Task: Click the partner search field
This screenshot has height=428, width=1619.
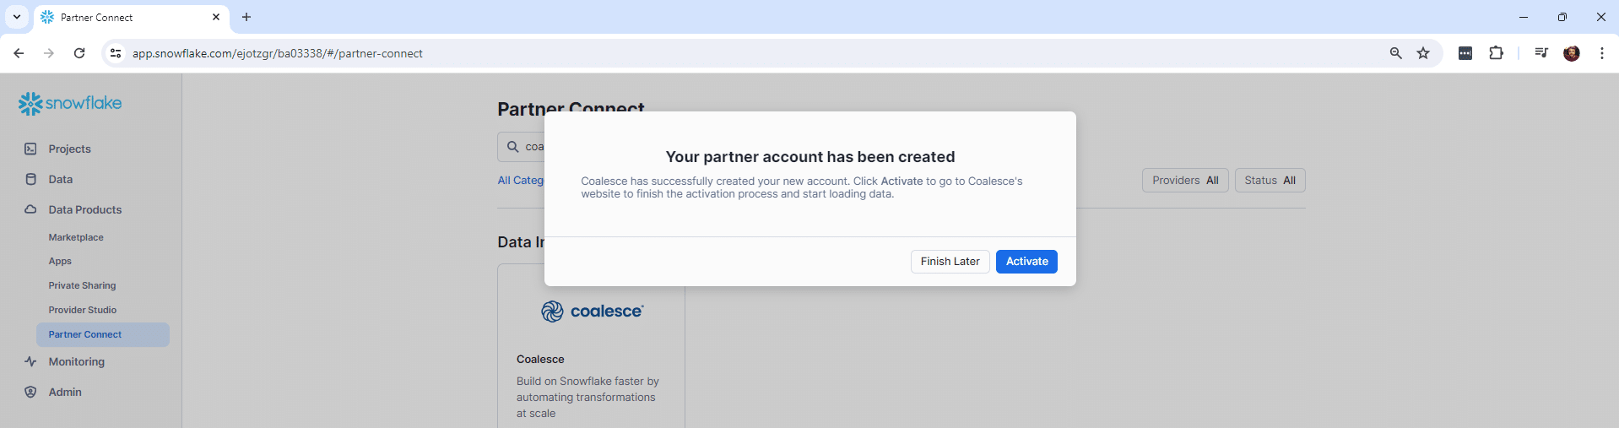Action: [522, 147]
